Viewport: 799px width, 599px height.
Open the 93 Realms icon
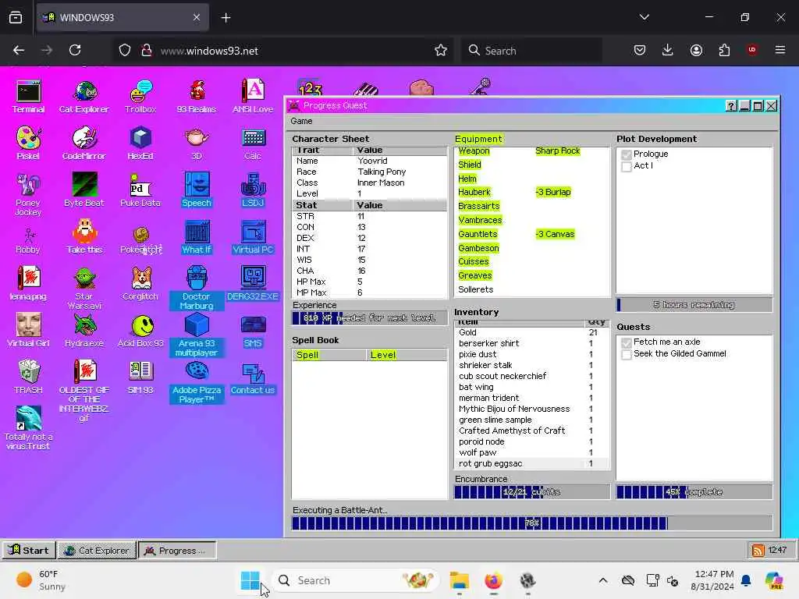point(197,97)
